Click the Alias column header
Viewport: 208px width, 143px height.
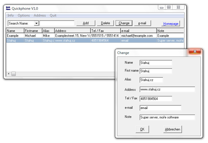[48, 31]
